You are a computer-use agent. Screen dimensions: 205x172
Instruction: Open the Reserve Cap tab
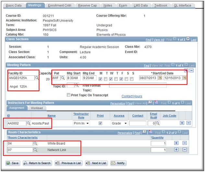tap(87, 6)
